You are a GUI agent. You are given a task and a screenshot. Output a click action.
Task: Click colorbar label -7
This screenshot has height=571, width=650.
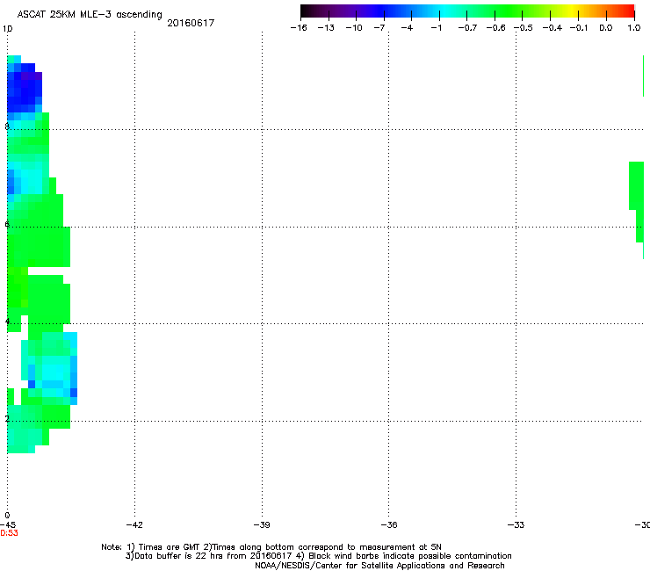[x=379, y=28]
